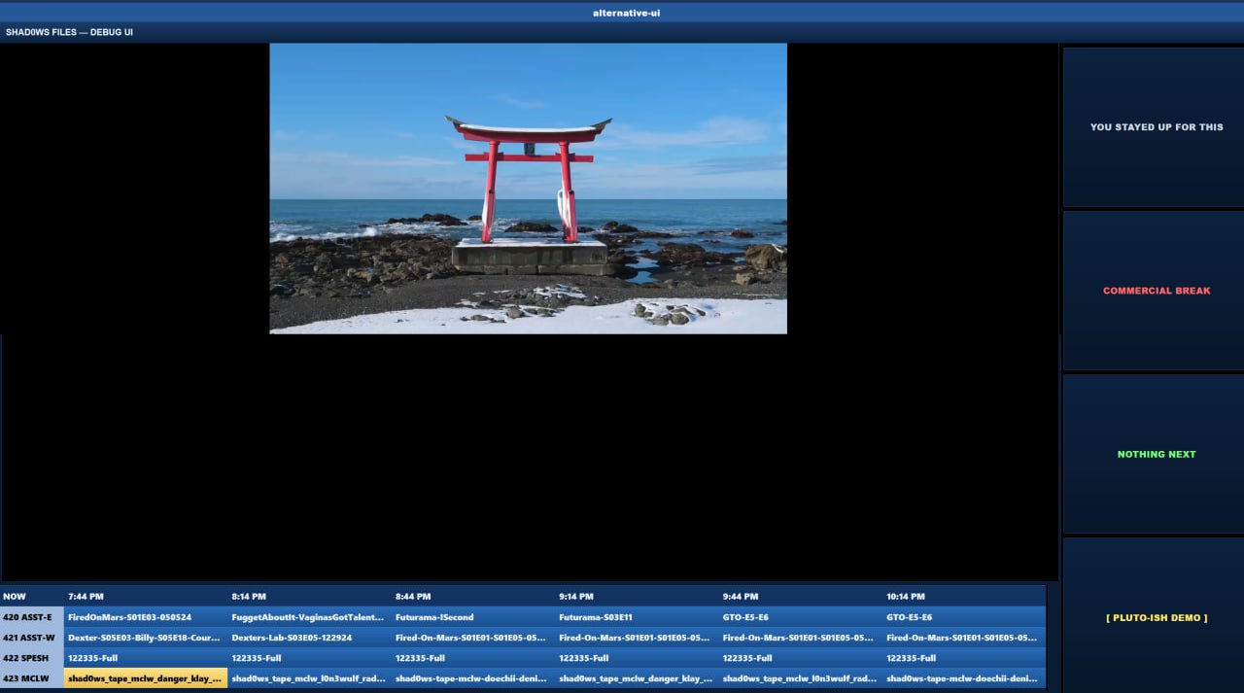Click the torii gate video preview
Image resolution: width=1244 pixels, height=693 pixels.
528,189
